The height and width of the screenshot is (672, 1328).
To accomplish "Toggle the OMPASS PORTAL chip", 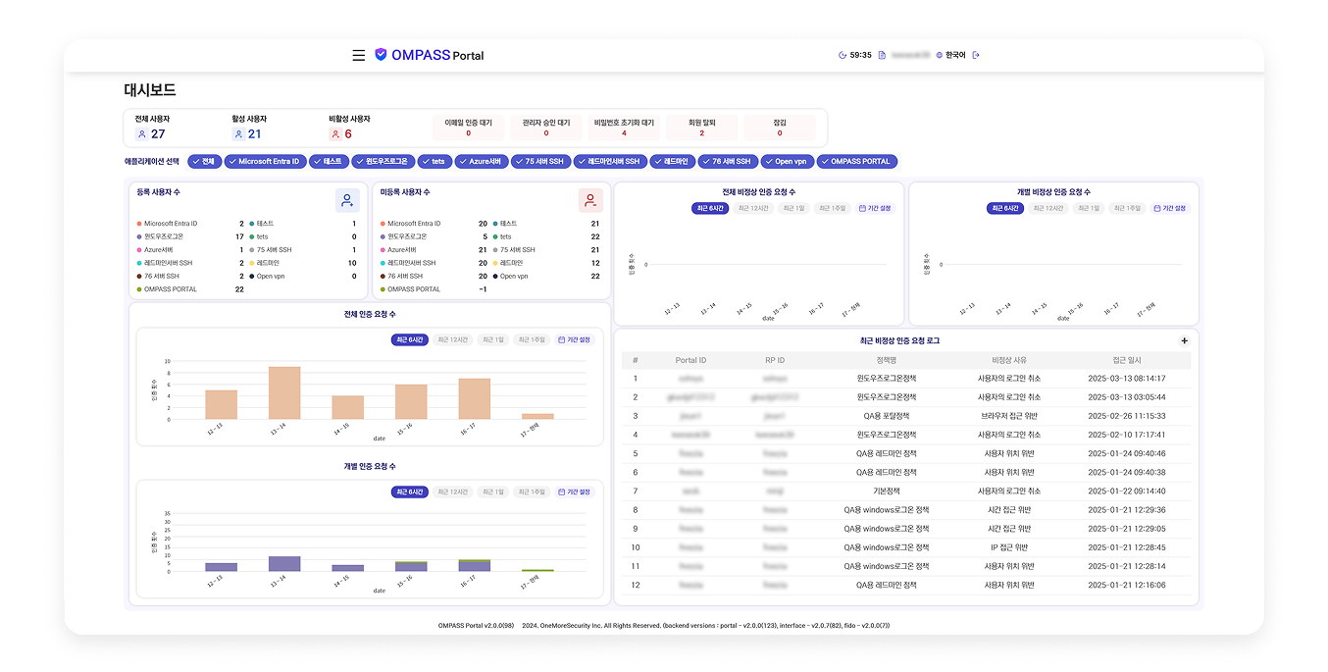I will (857, 162).
